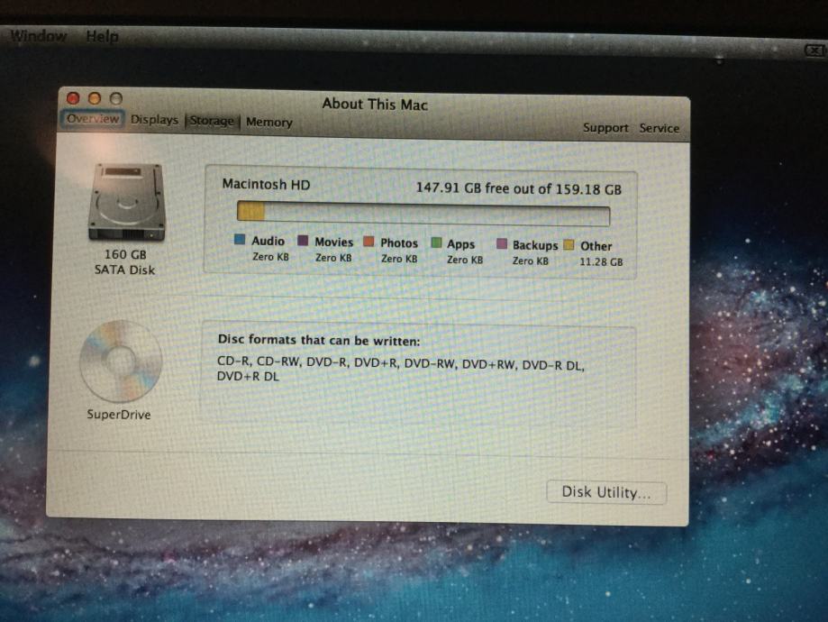The width and height of the screenshot is (828, 622).
Task: Click the blue Audio legend swatch
Action: (240, 240)
